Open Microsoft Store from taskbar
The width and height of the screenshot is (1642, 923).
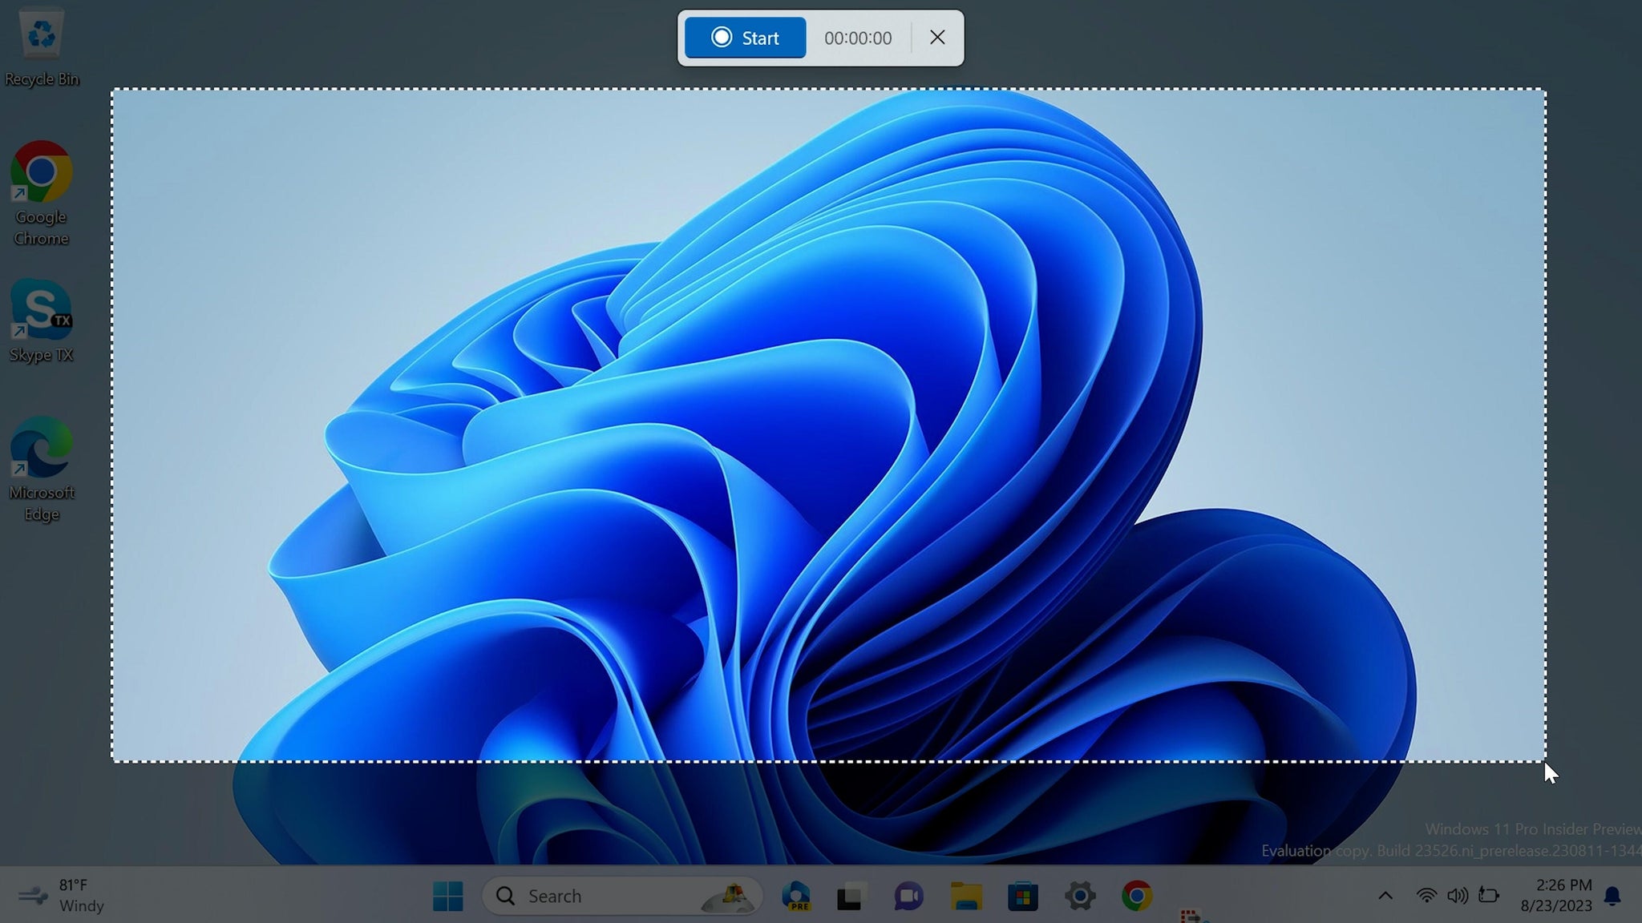pyautogui.click(x=1021, y=896)
